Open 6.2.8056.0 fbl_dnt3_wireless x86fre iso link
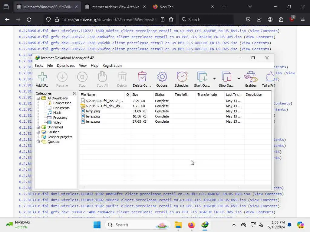The height and width of the screenshot is (232, 310). [133, 31]
